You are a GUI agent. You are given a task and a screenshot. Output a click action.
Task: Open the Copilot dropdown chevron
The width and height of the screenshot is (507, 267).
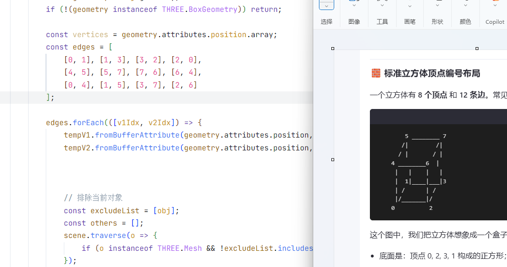pos(495,6)
